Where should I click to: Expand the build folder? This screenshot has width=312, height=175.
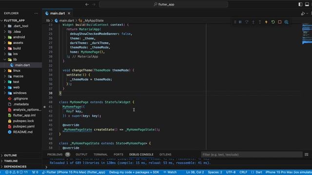[x=17, y=48]
